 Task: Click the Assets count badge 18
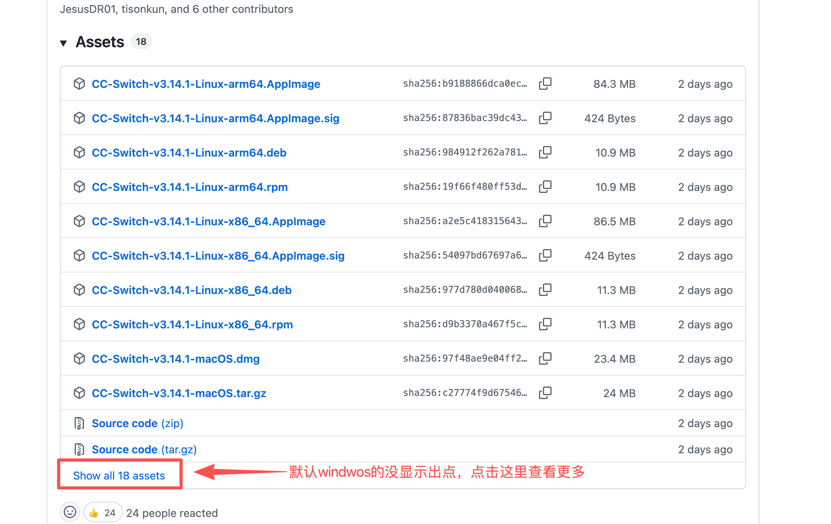[141, 41]
